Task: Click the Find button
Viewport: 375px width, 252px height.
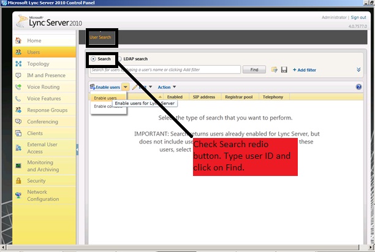Action: coord(254,70)
